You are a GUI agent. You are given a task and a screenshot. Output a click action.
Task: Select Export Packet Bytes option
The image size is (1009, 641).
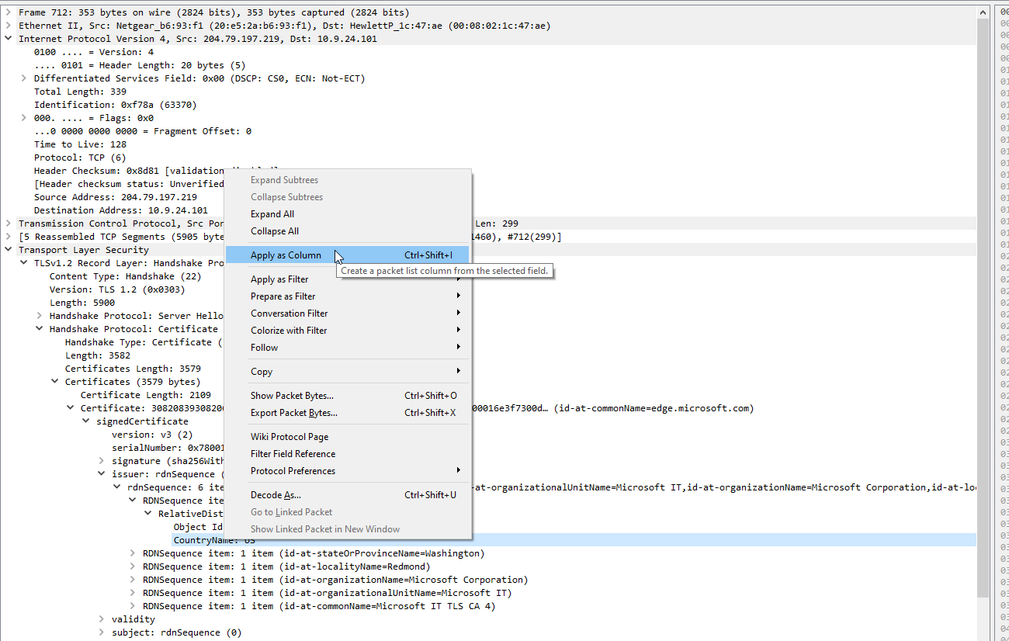click(x=294, y=413)
